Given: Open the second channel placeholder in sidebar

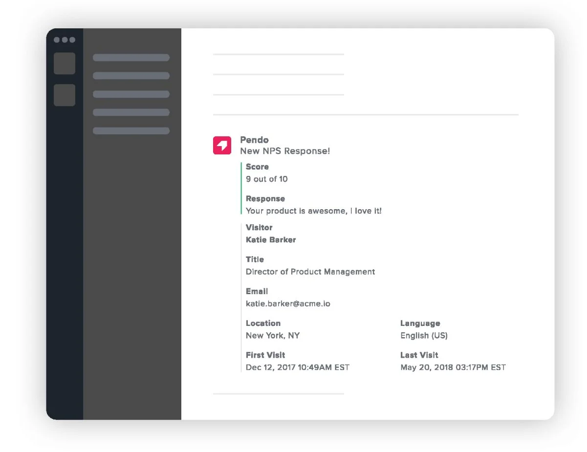Looking at the screenshot, I should click(x=131, y=76).
